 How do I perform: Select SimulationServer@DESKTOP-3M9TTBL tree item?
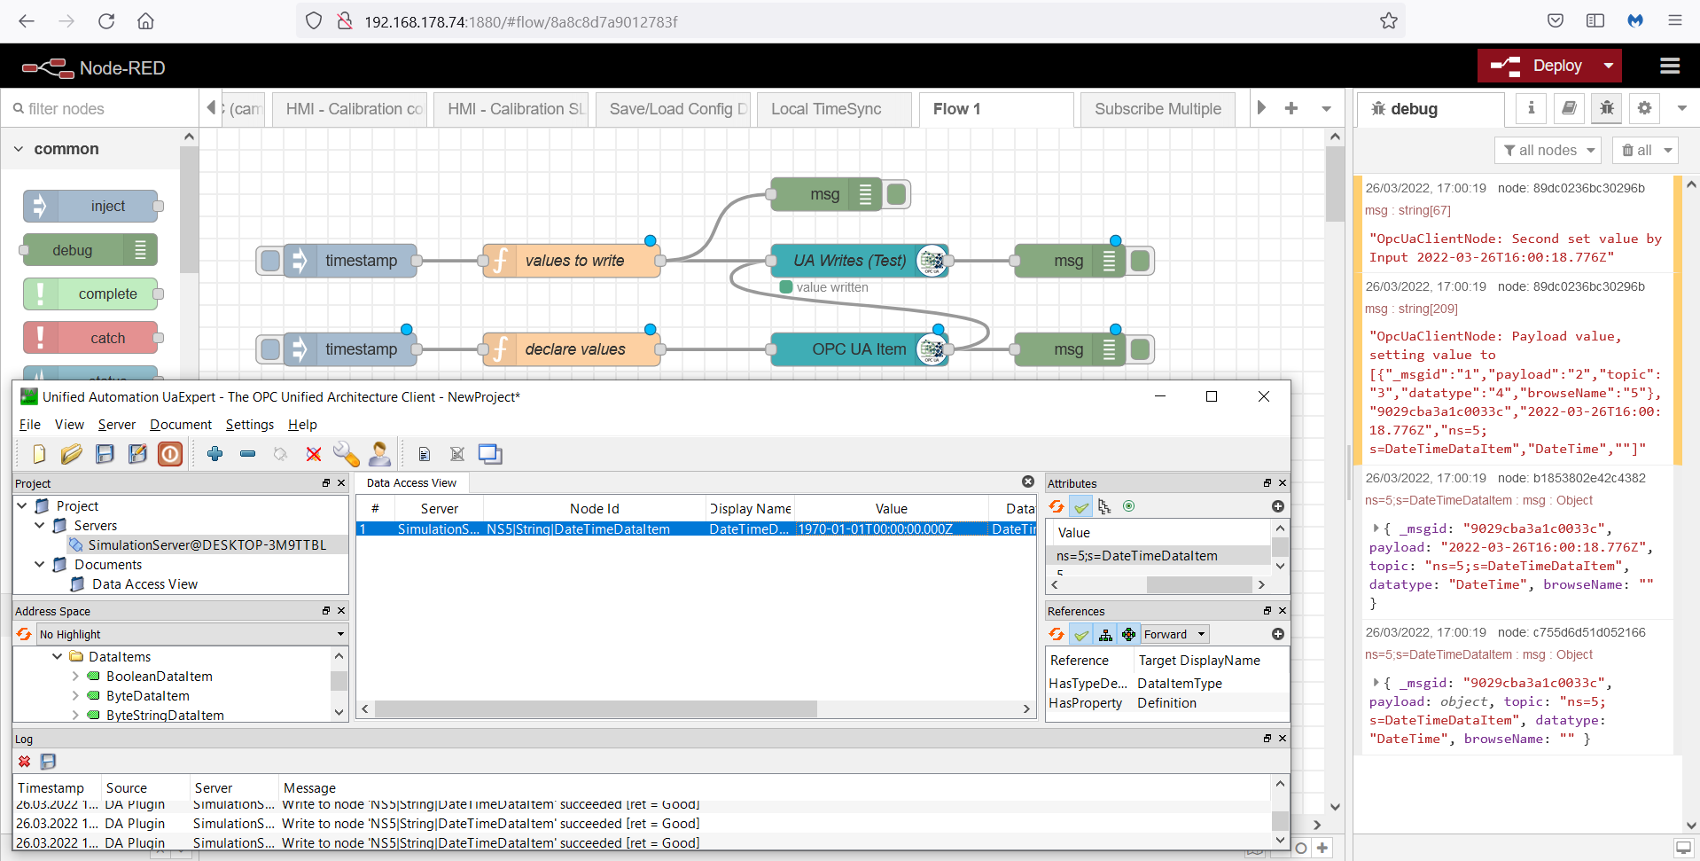[207, 545]
